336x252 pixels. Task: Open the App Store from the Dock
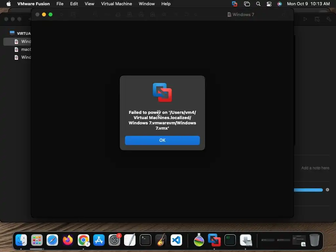[99, 240]
